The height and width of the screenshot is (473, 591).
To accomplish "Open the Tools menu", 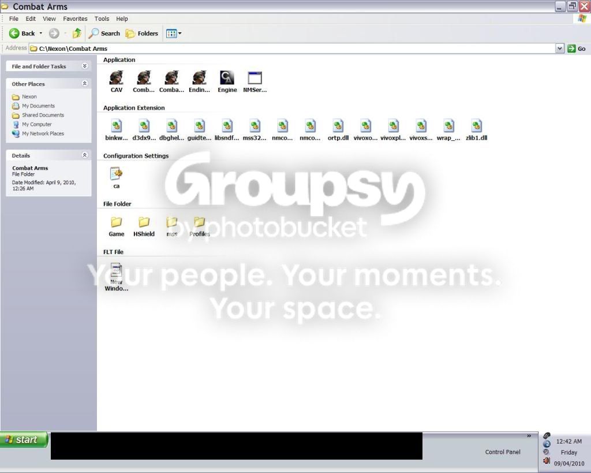I will (x=102, y=18).
